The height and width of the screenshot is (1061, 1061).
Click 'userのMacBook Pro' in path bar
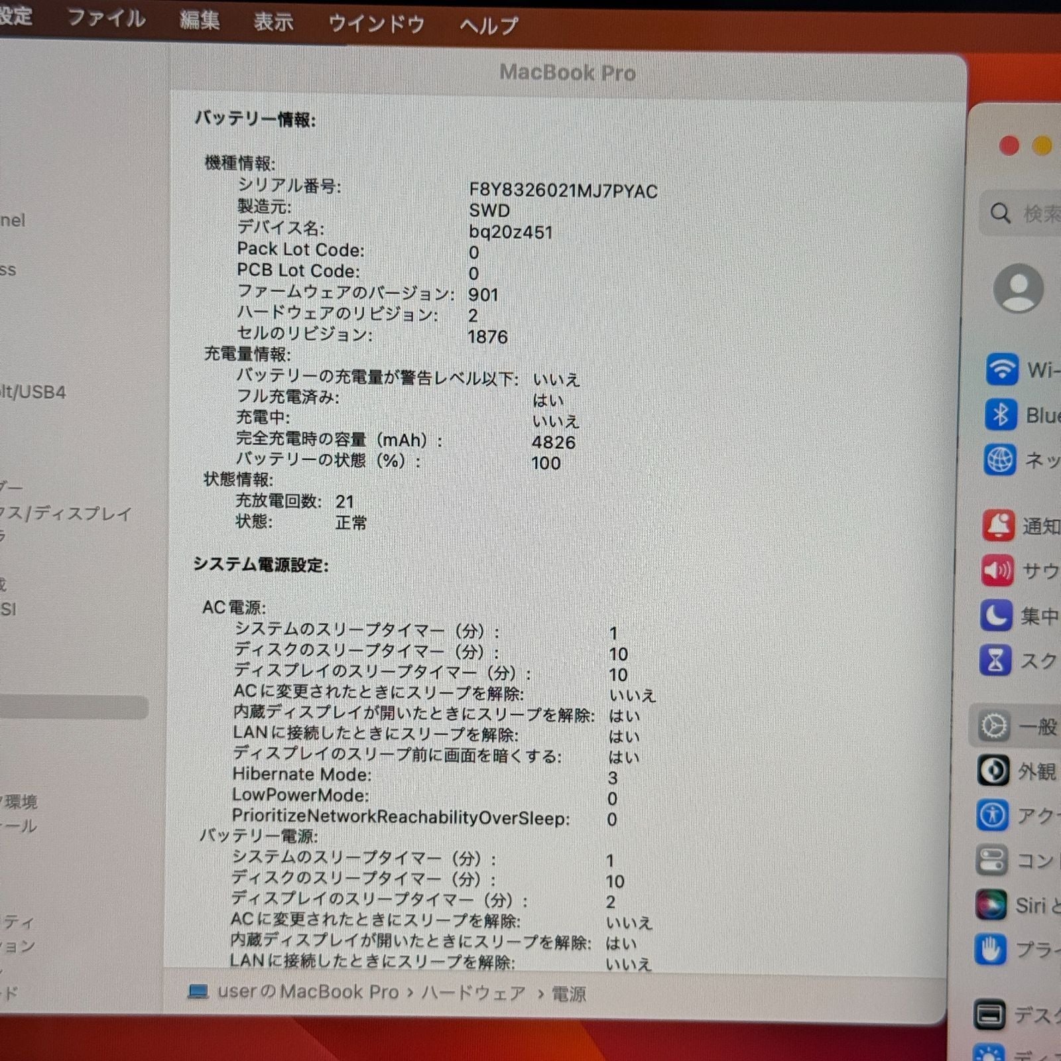click(x=308, y=991)
